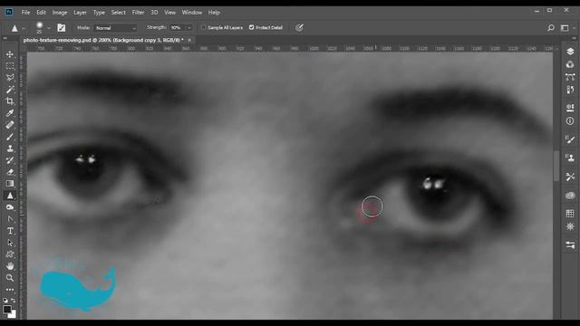Screen dimensions: 580x326
Task: Open the Properties panel sliders icon
Action: coord(570,245)
